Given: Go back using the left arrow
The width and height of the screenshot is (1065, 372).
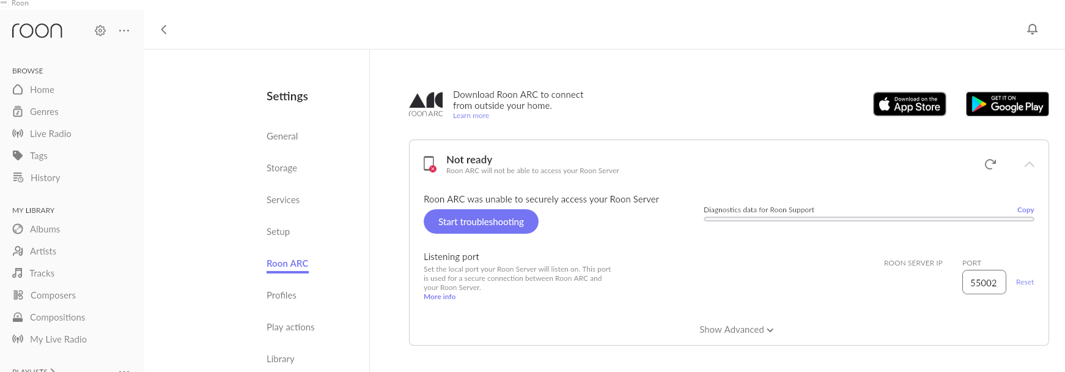Looking at the screenshot, I should (164, 29).
